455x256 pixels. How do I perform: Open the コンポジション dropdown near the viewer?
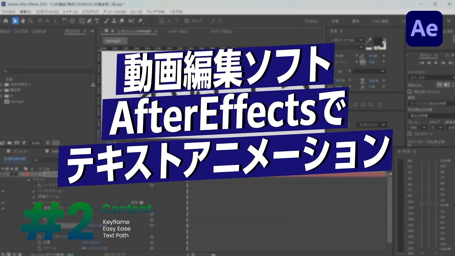(371, 125)
